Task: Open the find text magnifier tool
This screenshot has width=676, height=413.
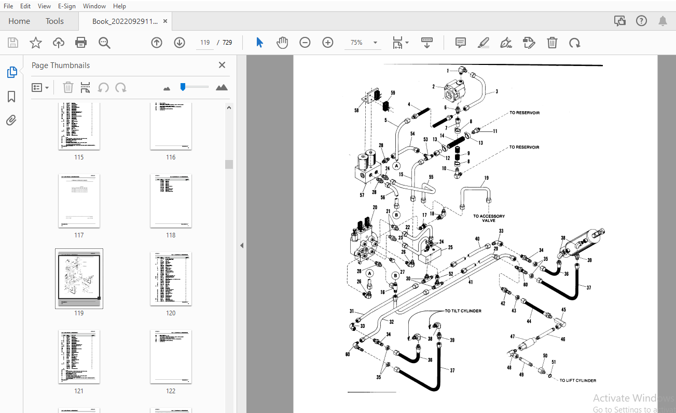Action: point(104,43)
